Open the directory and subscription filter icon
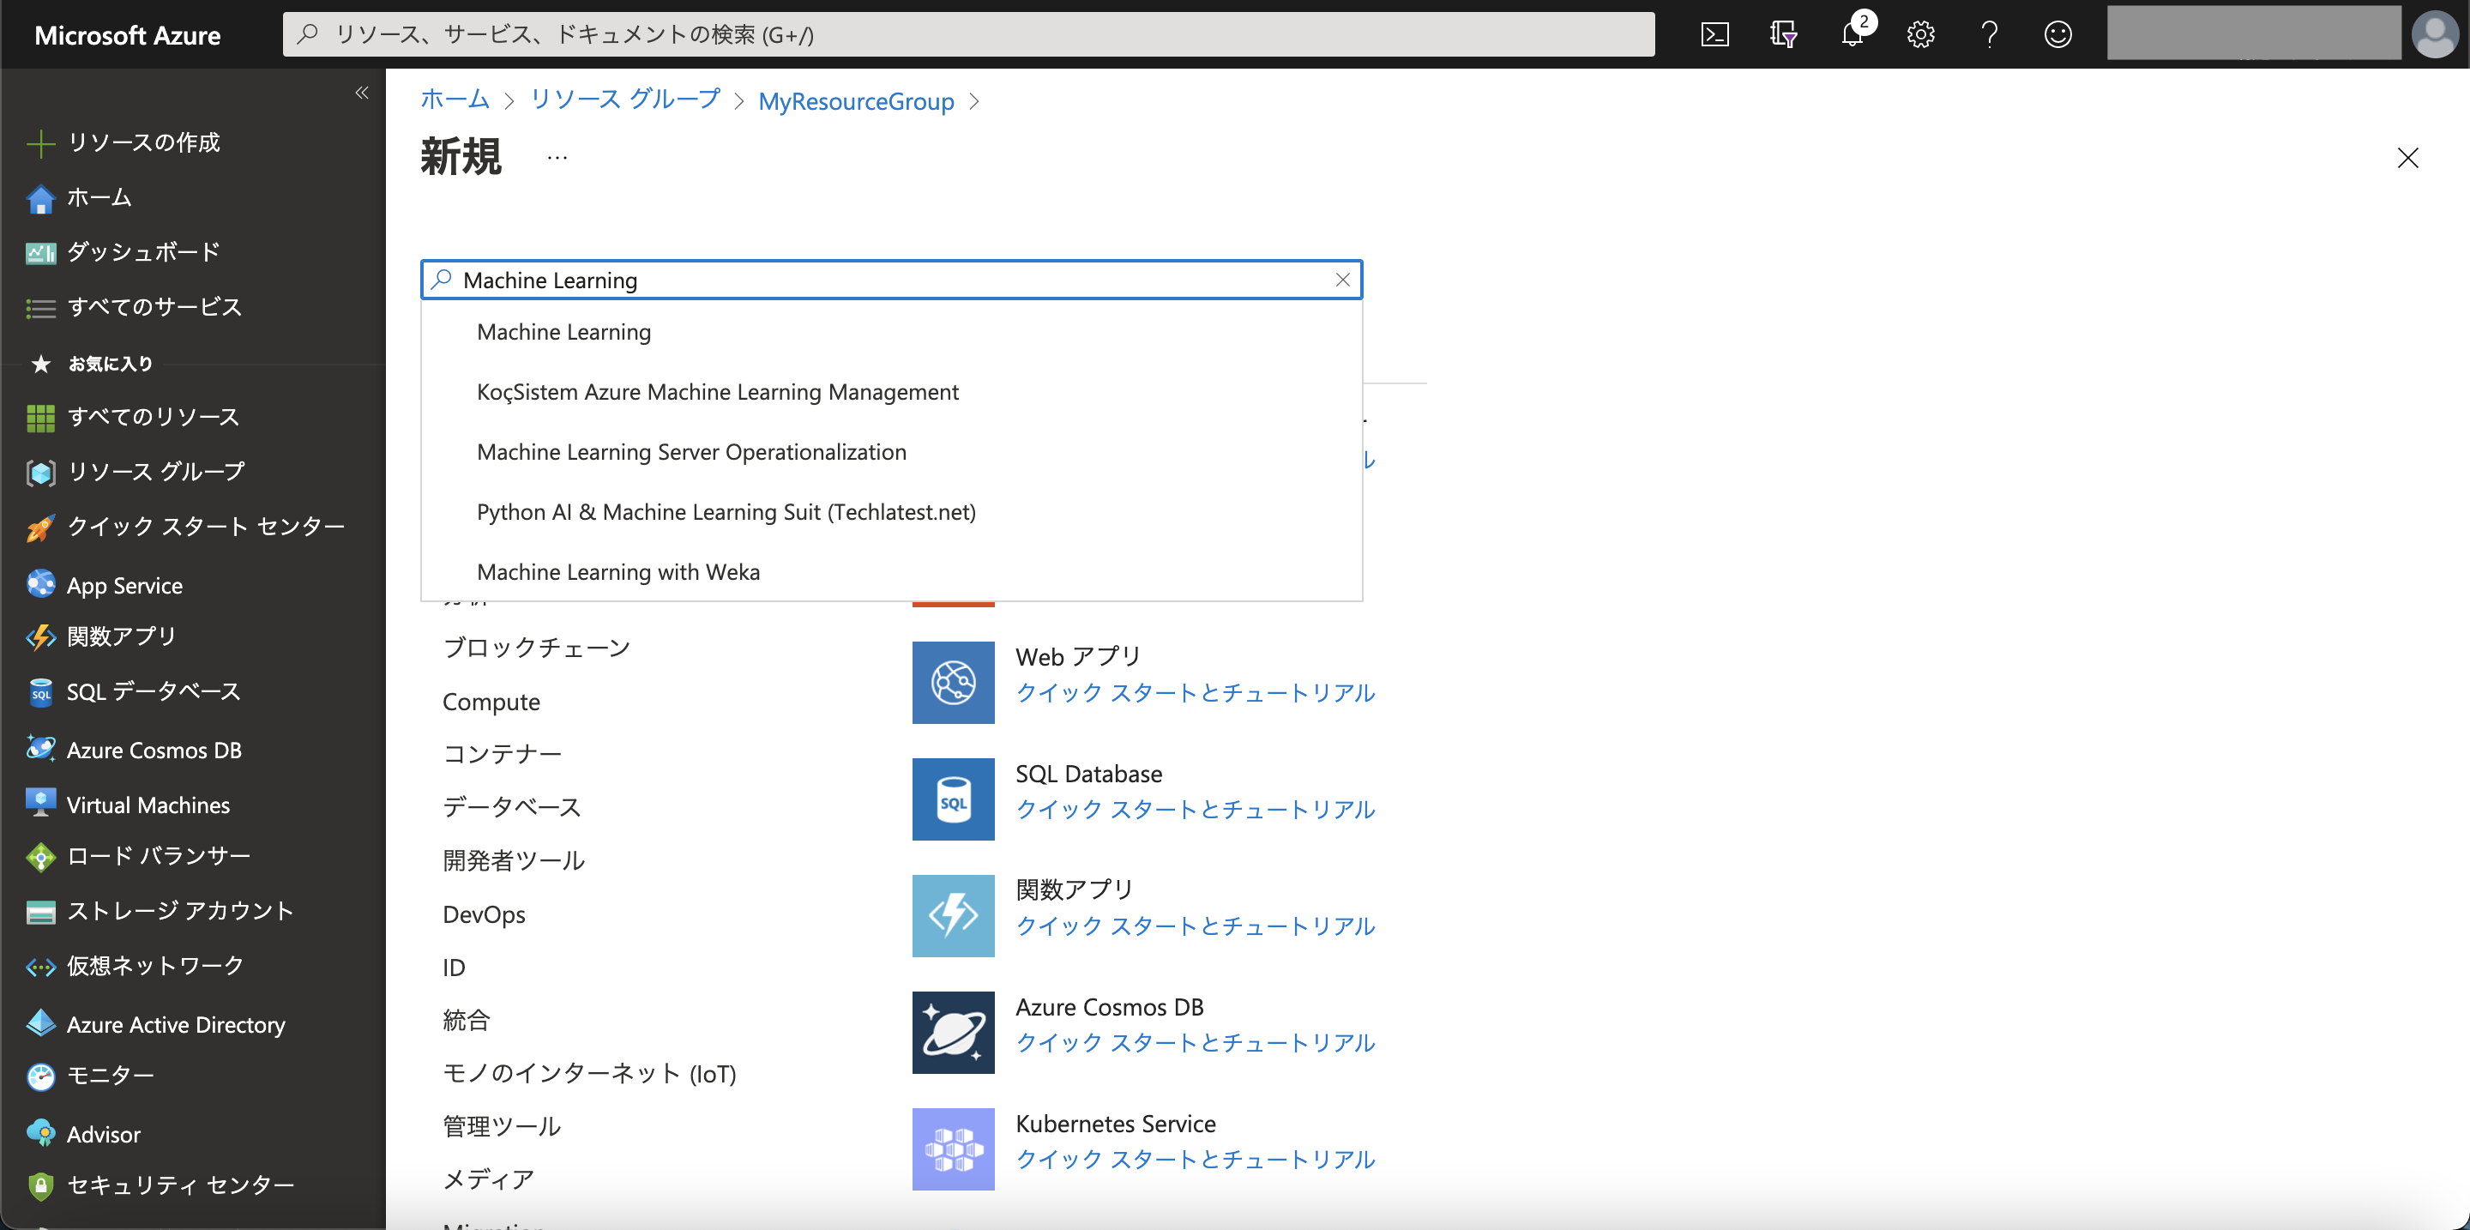The width and height of the screenshot is (2470, 1230). coord(1782,34)
